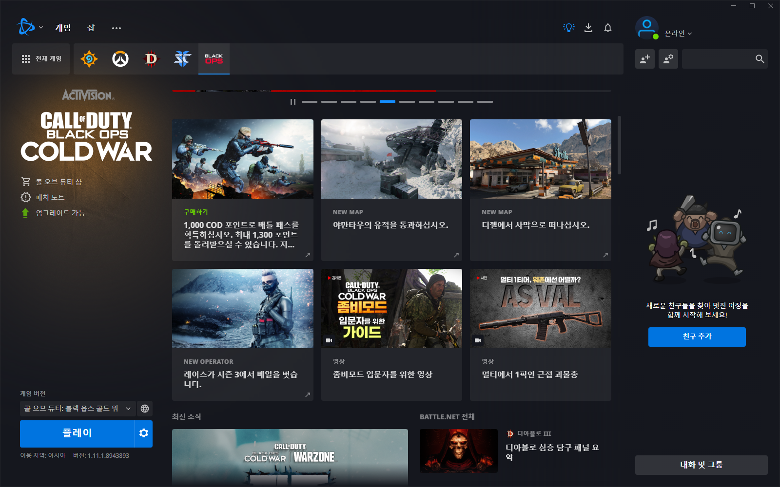780x487 pixels.
Task: Click the 이용 지역: 아시아 text
Action: pos(43,456)
